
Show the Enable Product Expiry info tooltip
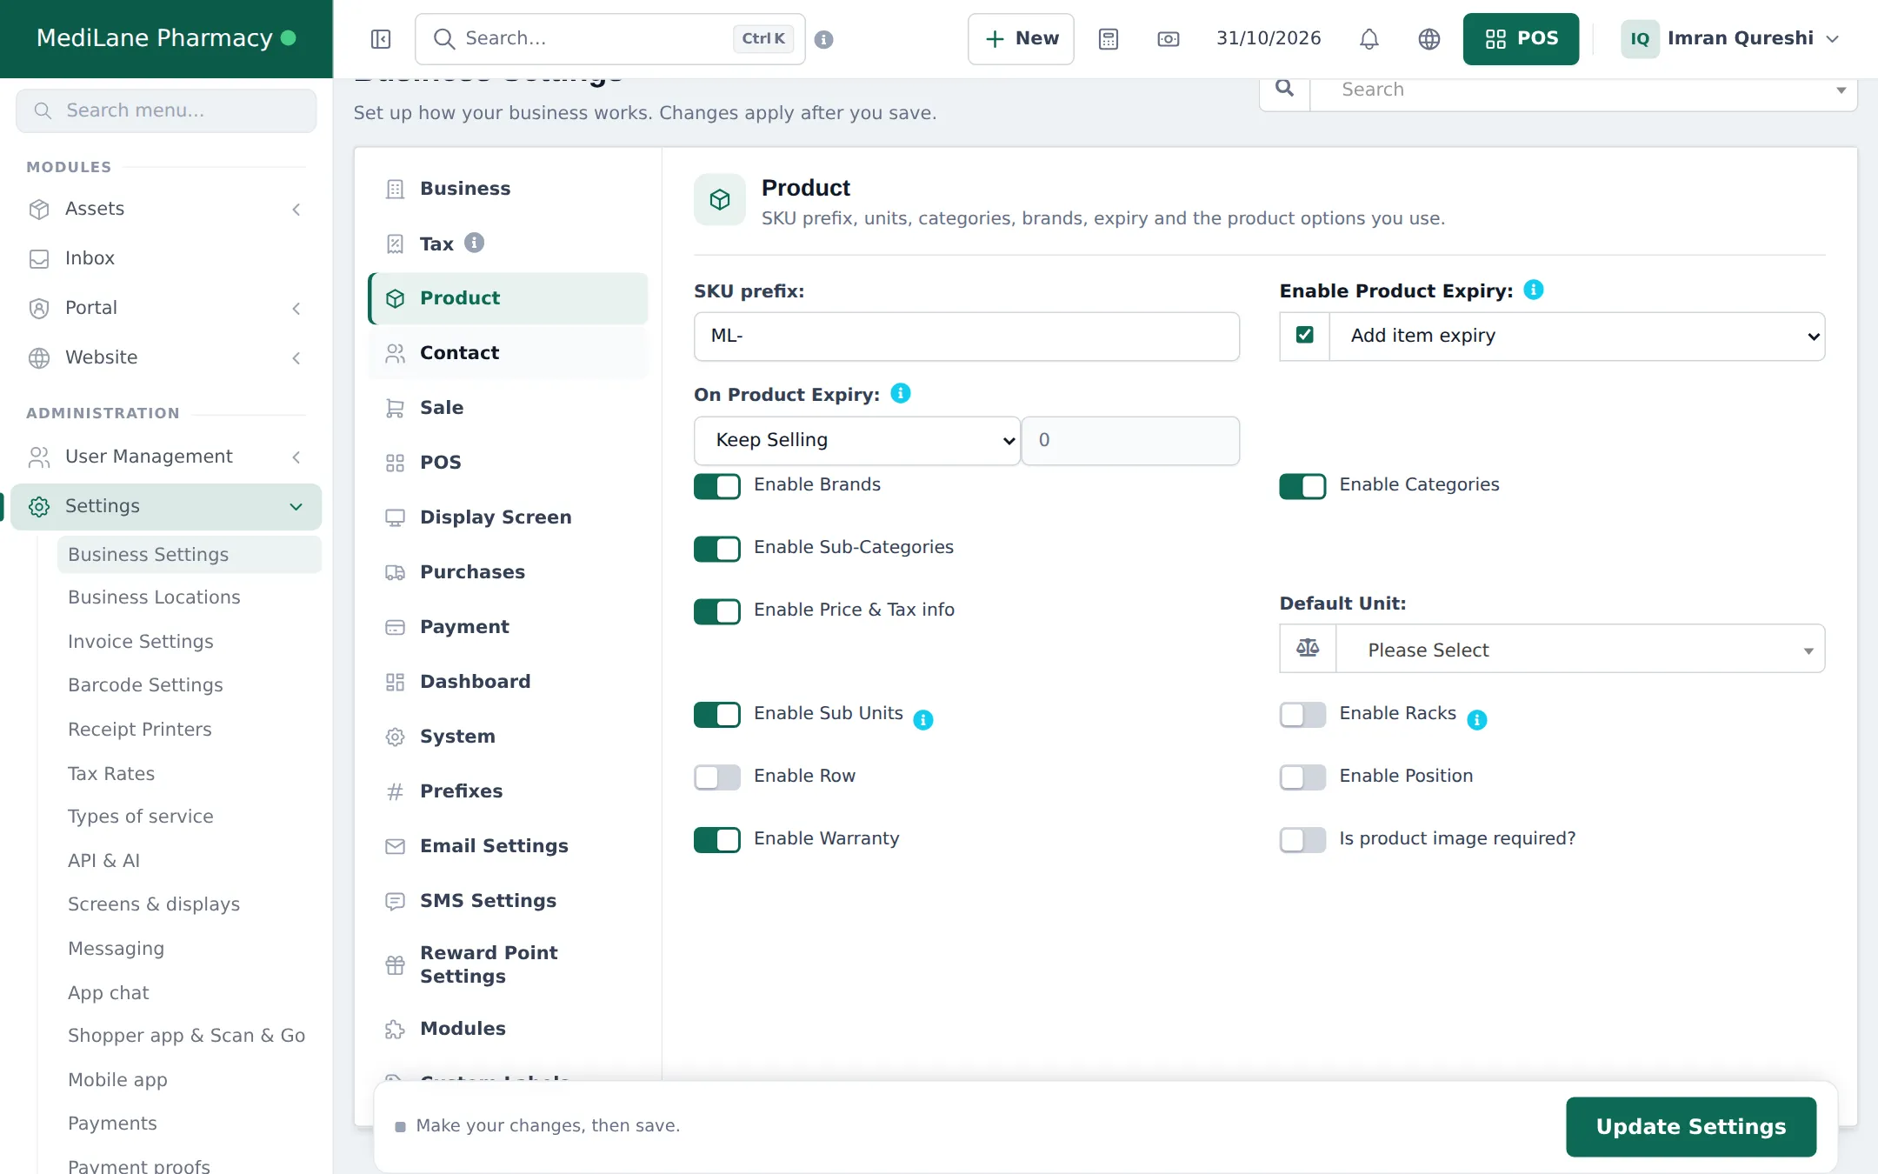coord(1534,290)
